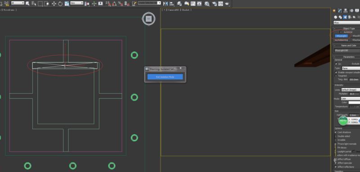Screen dimensions: 360x172
Task: Switch to the Motion panel tab
Action: 351,10
